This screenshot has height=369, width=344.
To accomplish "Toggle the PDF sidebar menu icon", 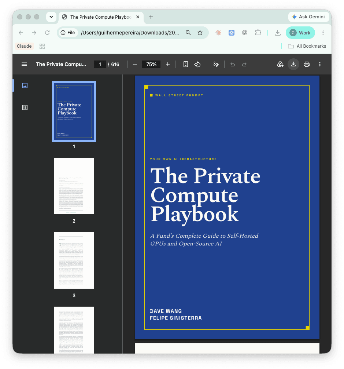I will click(x=24, y=64).
